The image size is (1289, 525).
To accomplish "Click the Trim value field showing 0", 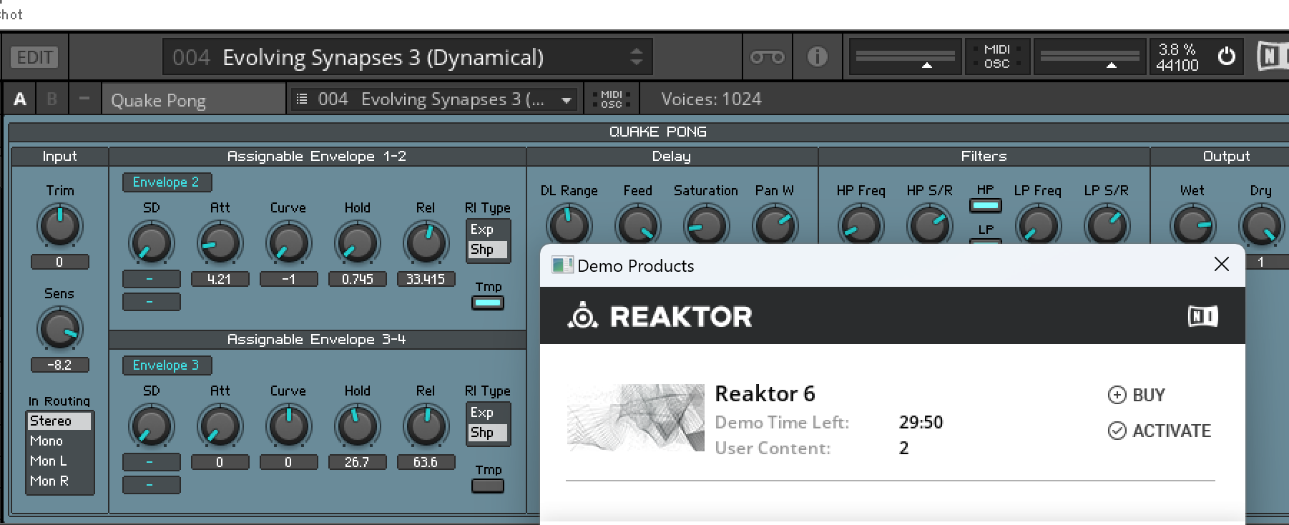I will coord(60,262).
